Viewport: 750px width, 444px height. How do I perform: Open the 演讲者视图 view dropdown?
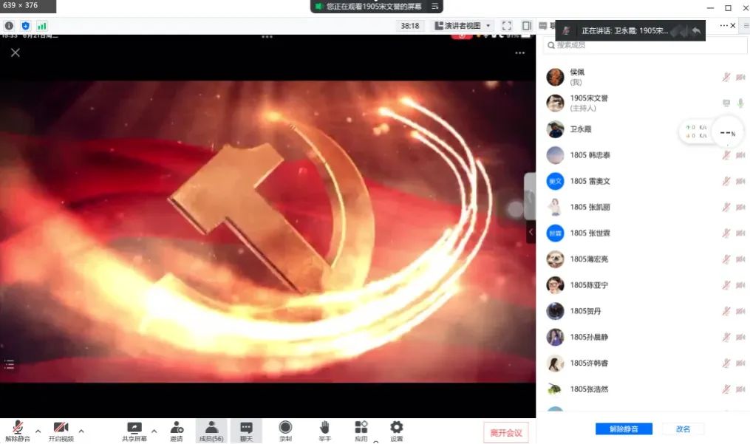(x=463, y=26)
